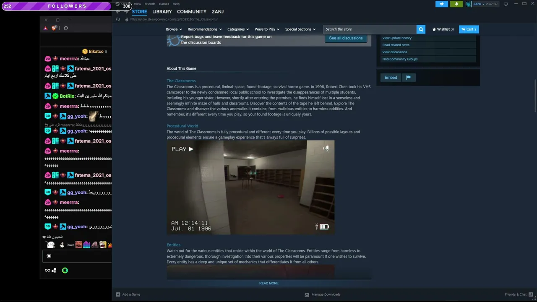Click the infinity icon below chat input
This screenshot has width=537, height=302.
(47, 271)
